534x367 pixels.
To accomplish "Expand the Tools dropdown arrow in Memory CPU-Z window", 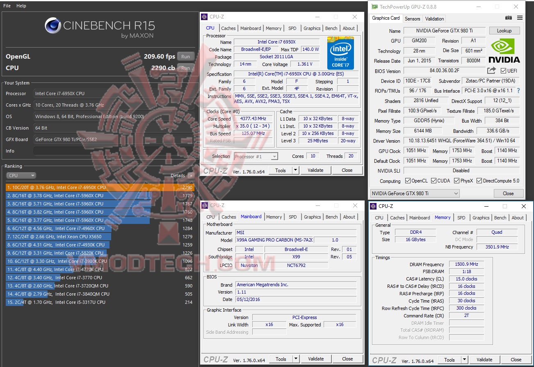I will tap(464, 360).
